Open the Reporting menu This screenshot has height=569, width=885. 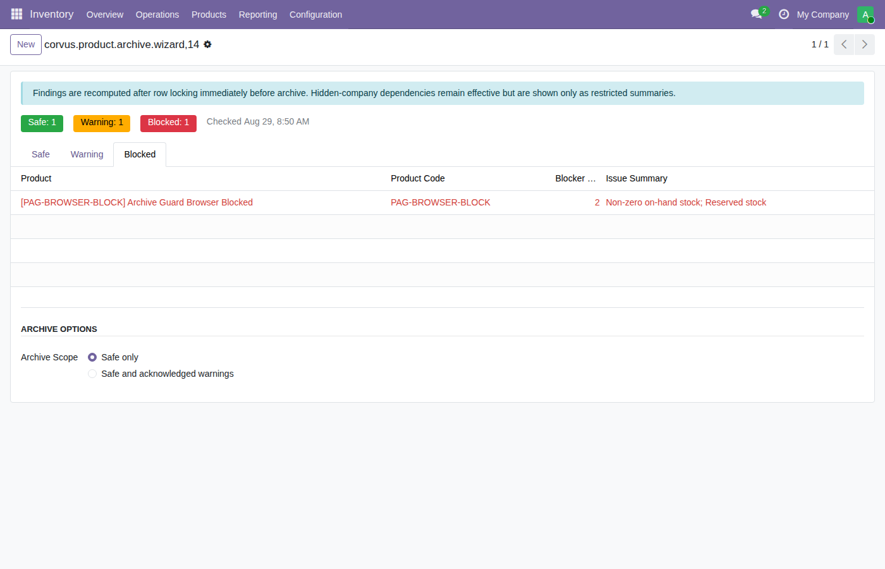(258, 15)
